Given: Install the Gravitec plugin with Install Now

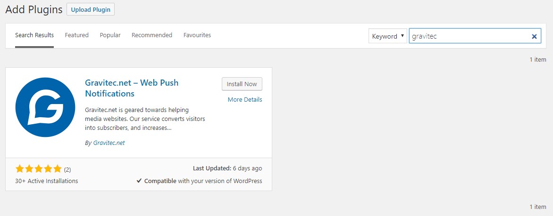Looking at the screenshot, I should pos(242,84).
